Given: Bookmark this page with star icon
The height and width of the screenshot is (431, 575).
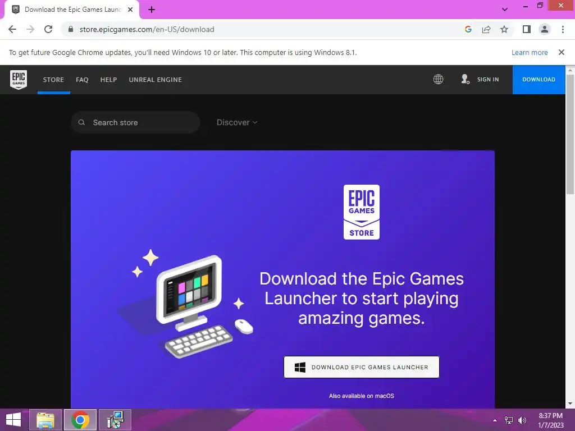Looking at the screenshot, I should 504,29.
